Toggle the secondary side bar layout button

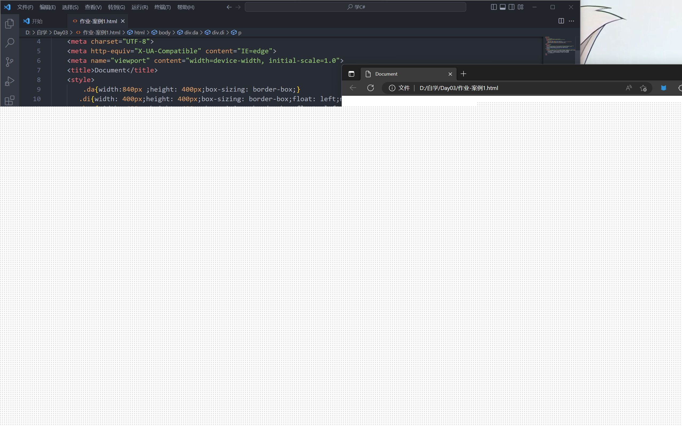coord(511,7)
